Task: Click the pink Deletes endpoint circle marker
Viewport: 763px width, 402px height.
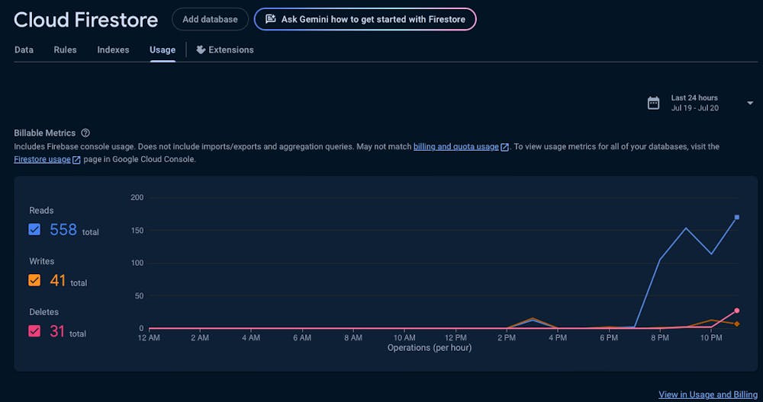Action: point(737,310)
